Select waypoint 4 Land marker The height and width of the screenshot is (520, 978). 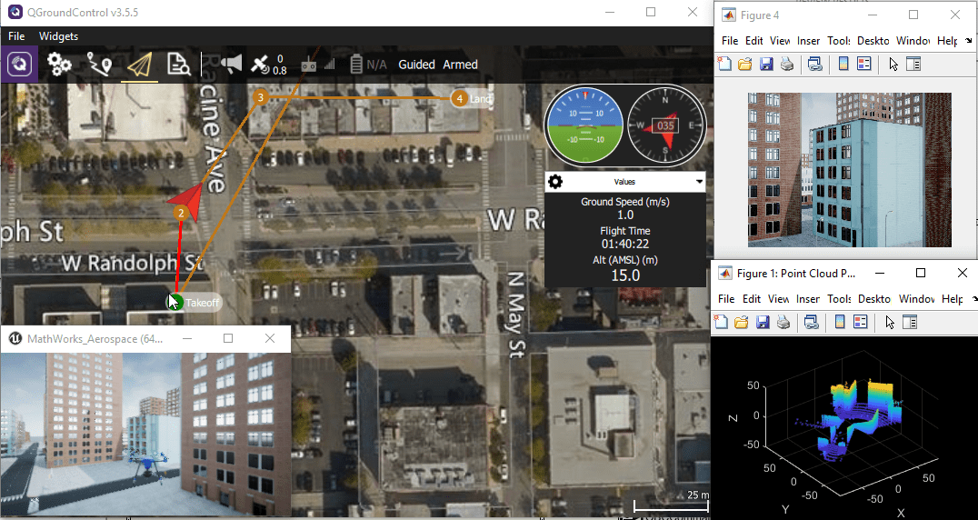[x=460, y=98]
